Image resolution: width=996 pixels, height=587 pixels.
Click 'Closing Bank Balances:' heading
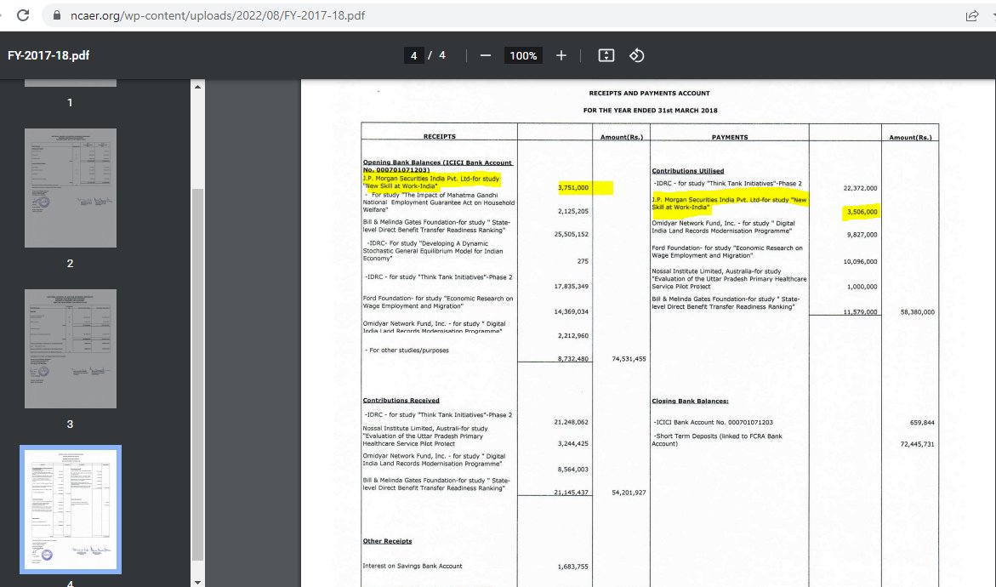[690, 401]
